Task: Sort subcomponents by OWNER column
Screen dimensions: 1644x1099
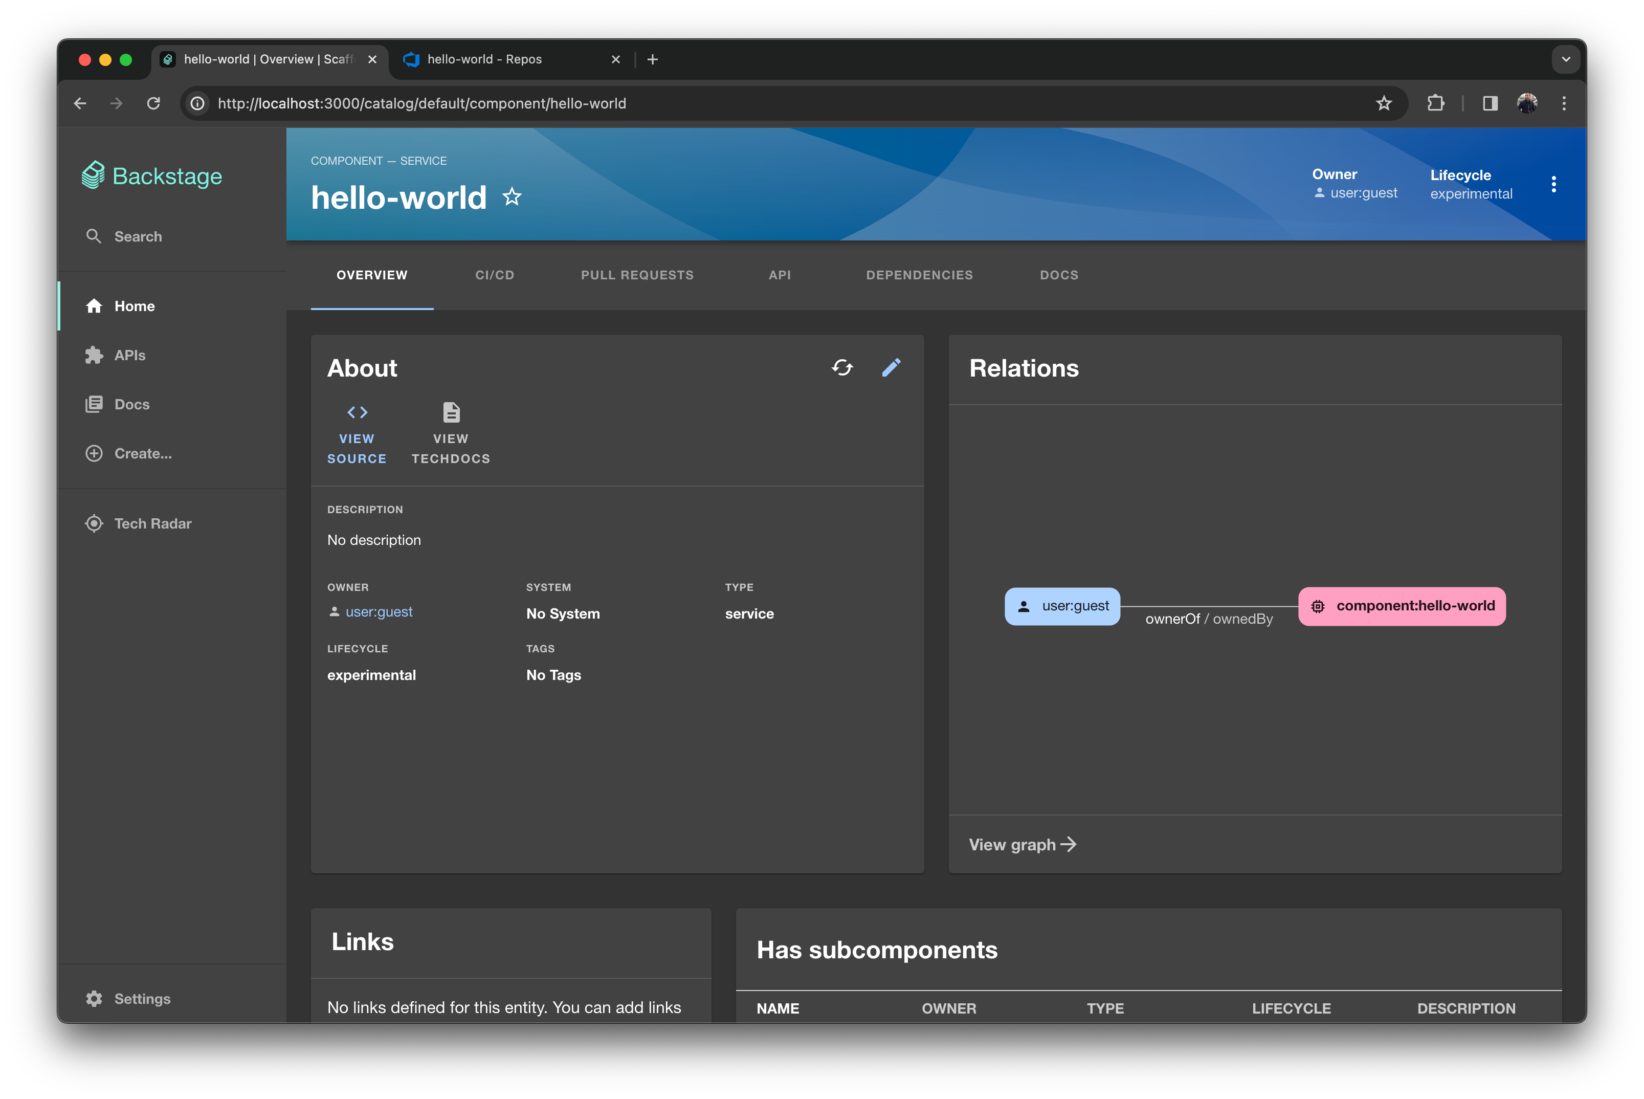Action: tap(949, 1008)
